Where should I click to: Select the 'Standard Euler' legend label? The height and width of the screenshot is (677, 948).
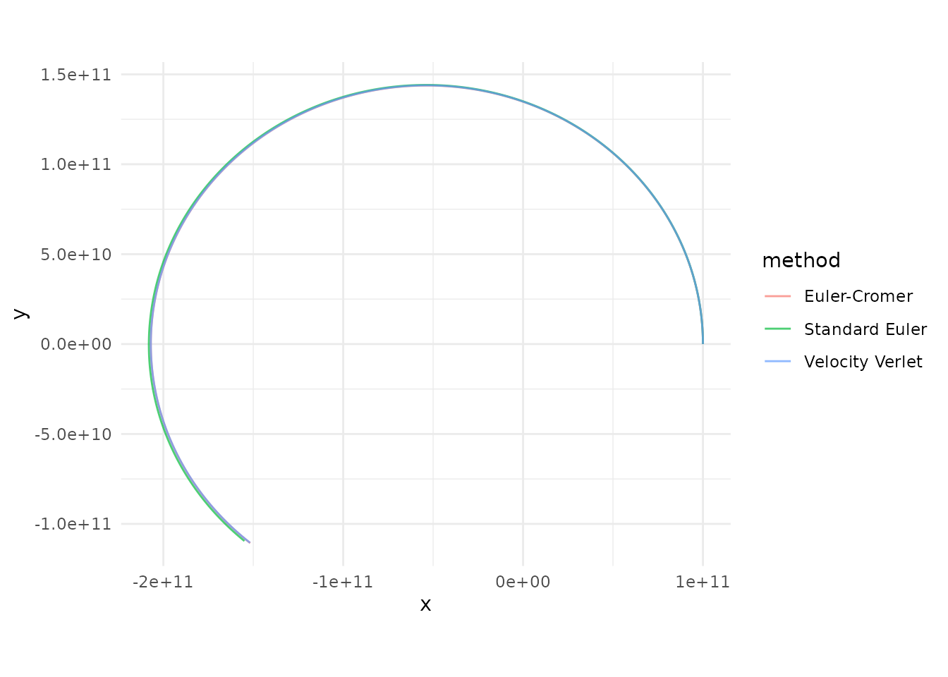coord(865,329)
